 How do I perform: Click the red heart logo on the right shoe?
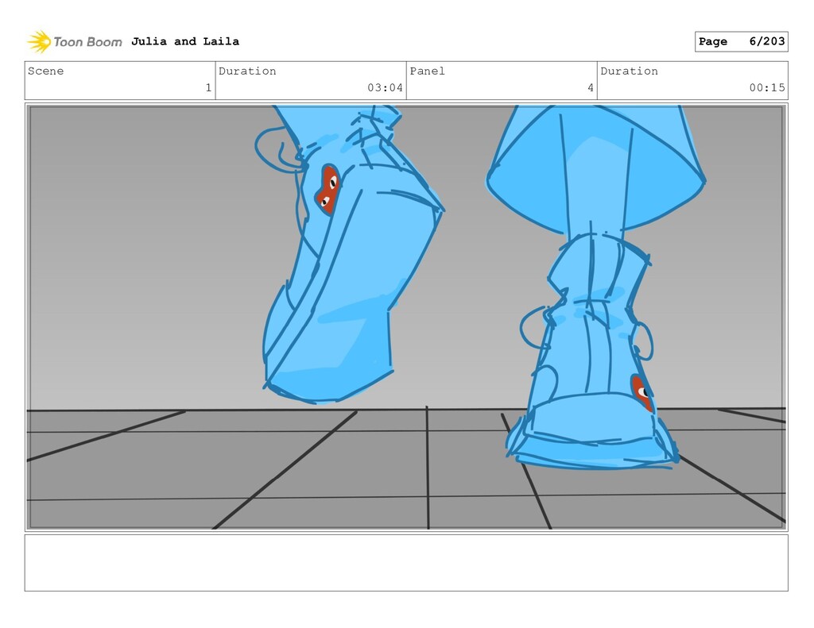coord(642,392)
